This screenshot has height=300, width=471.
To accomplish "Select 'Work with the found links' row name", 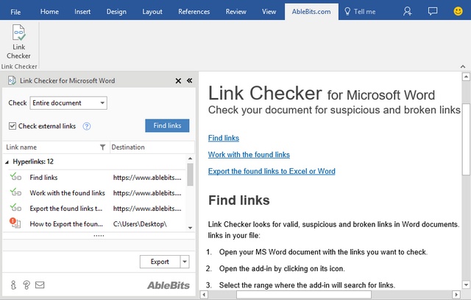I will (67, 192).
